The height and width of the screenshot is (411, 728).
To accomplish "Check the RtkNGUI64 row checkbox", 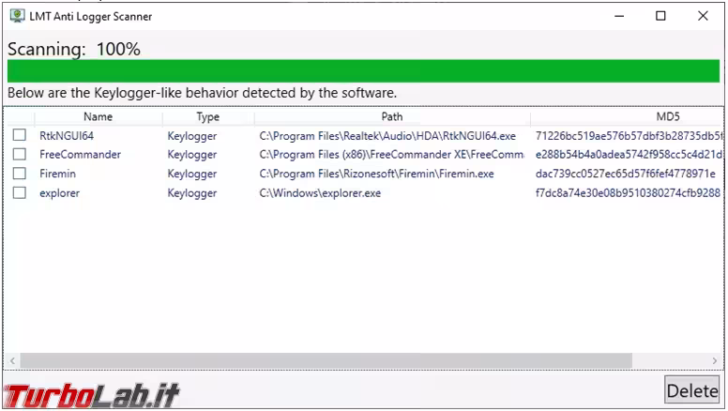I will tap(20, 135).
